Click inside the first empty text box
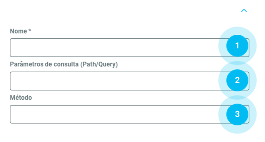Screen dimensions: 265x142 point(113,48)
